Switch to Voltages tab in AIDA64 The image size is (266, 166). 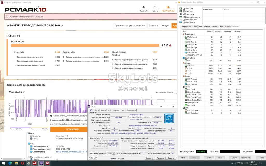207,27
